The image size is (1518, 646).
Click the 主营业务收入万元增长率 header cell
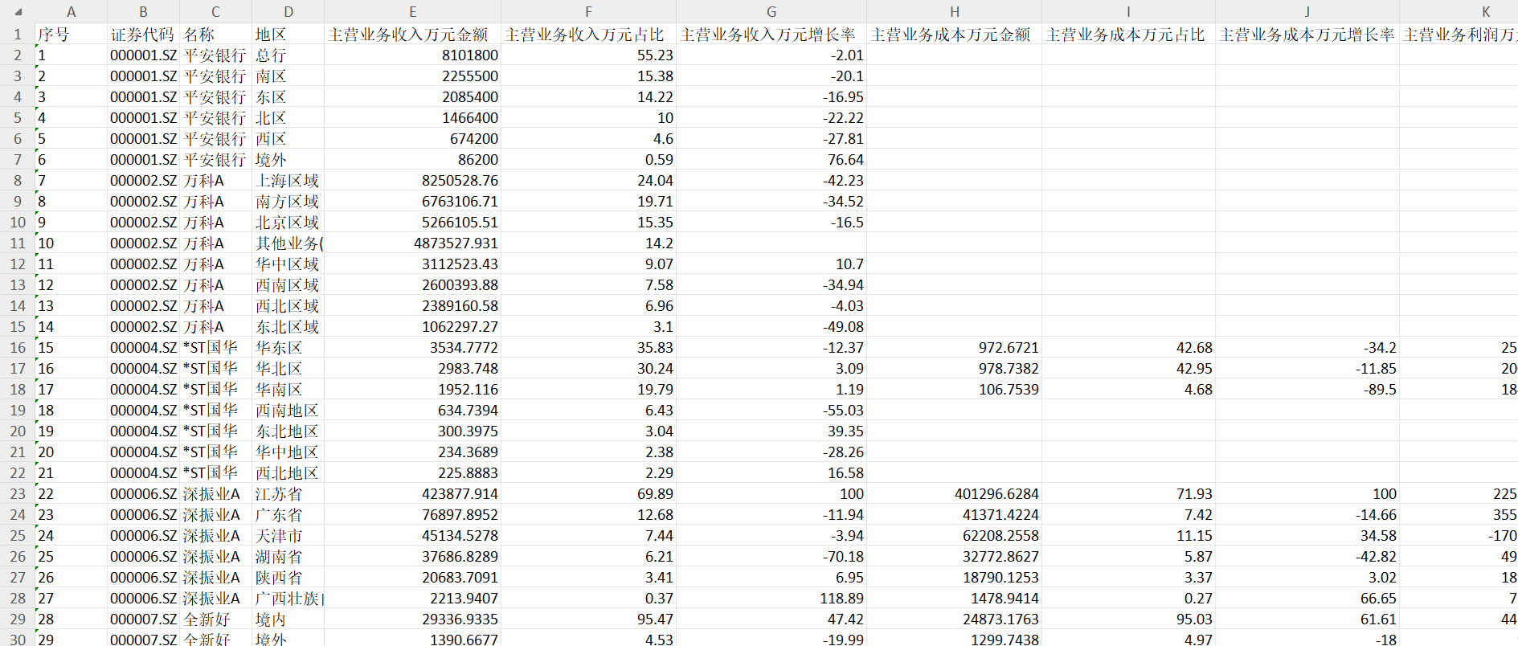(771, 35)
